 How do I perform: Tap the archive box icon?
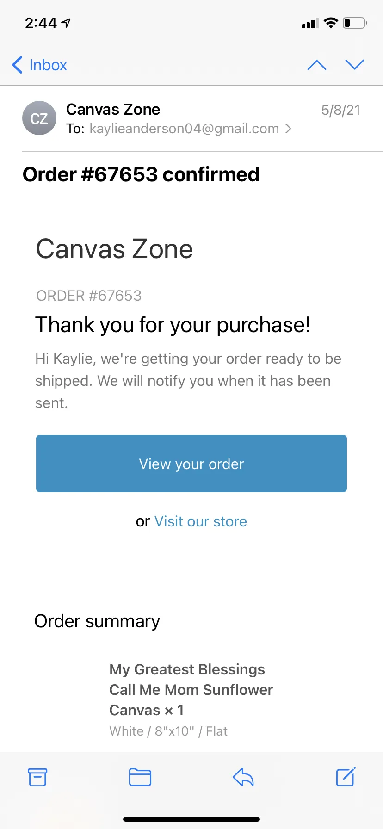coord(37,777)
